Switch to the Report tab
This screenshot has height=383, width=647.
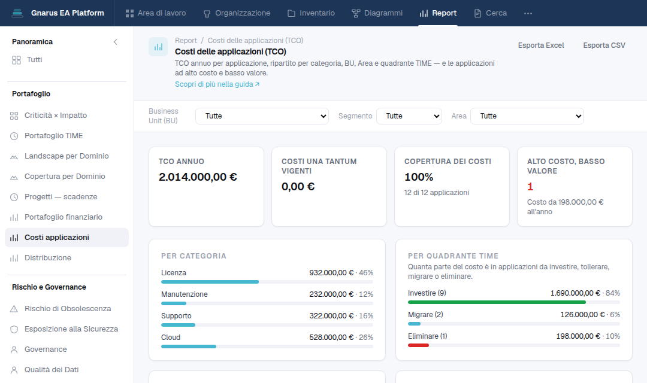[x=438, y=13]
